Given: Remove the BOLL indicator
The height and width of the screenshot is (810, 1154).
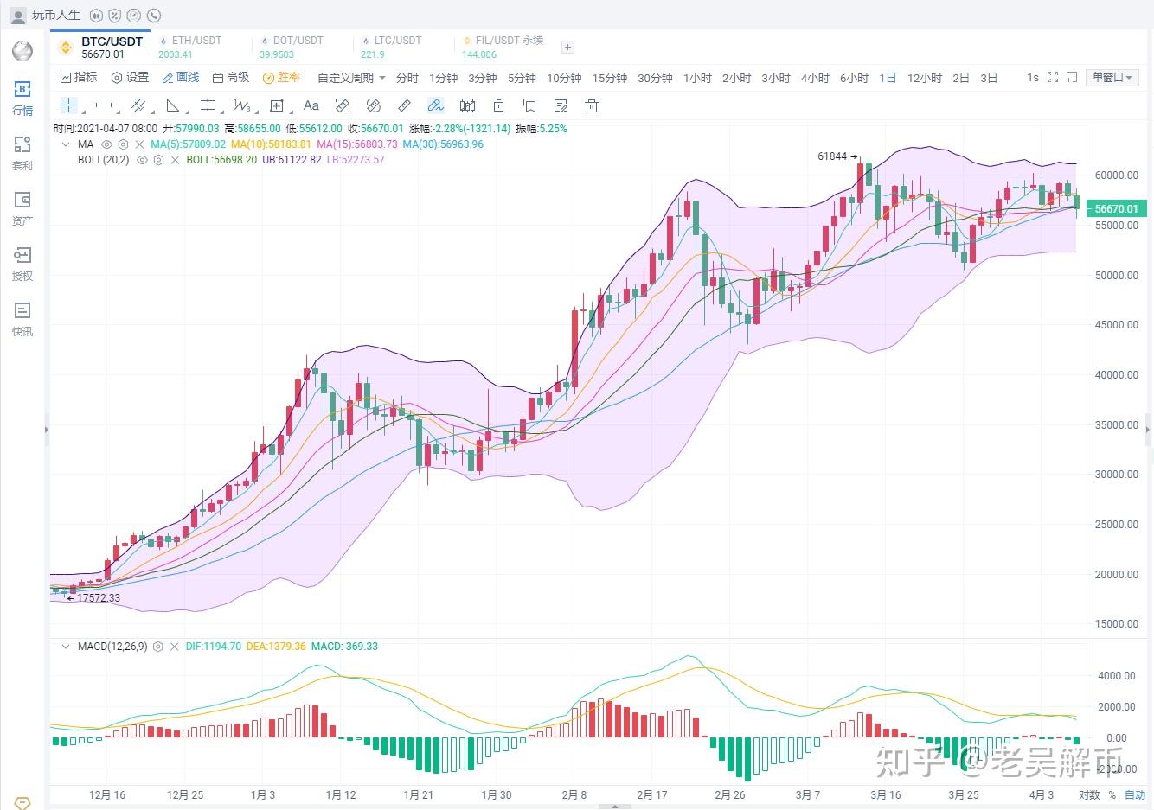Looking at the screenshot, I should (176, 160).
